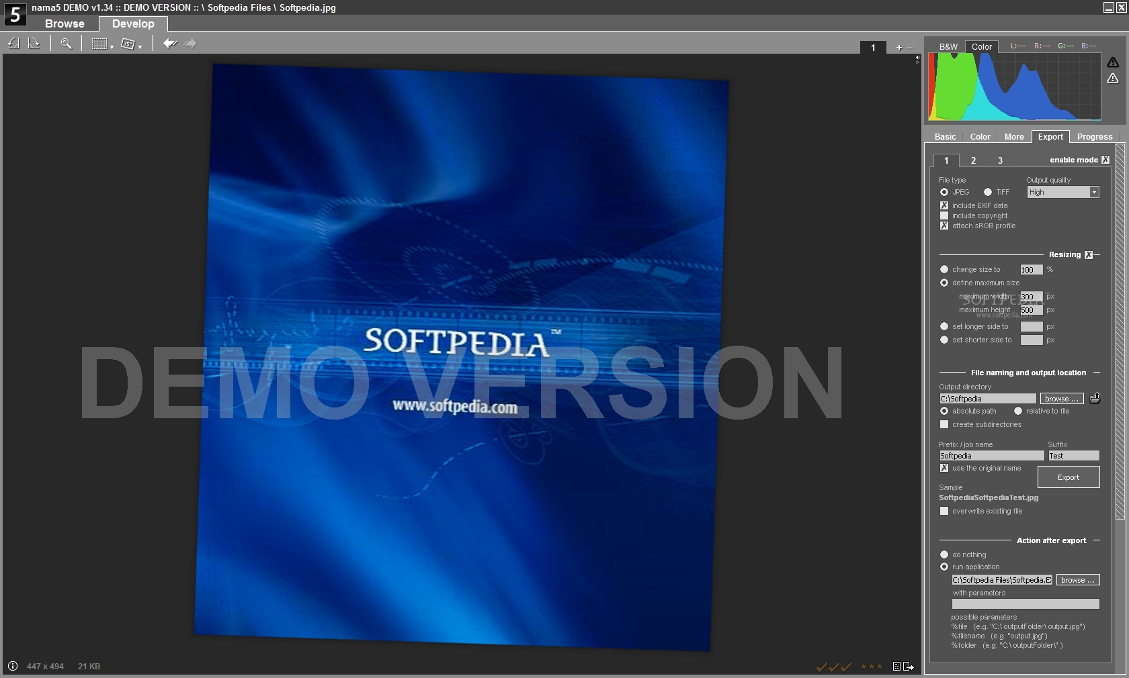Screen dimensions: 1129x678
Task: Click the Export button
Action: [1069, 477]
